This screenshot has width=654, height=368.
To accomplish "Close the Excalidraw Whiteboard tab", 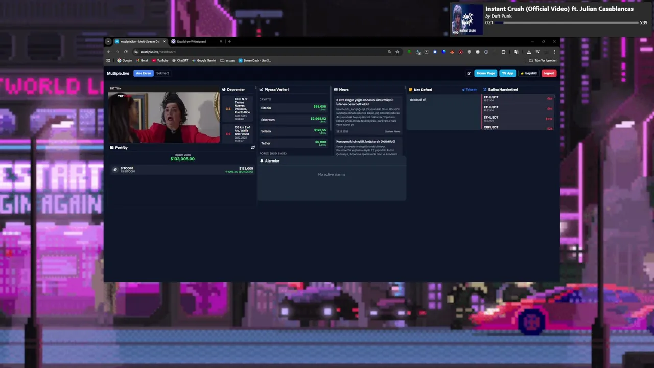I will point(221,41).
